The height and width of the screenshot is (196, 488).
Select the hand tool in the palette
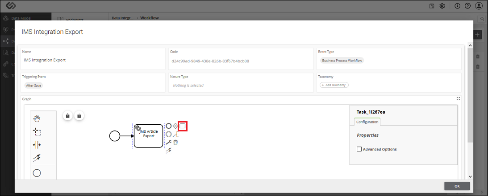pos(37,118)
